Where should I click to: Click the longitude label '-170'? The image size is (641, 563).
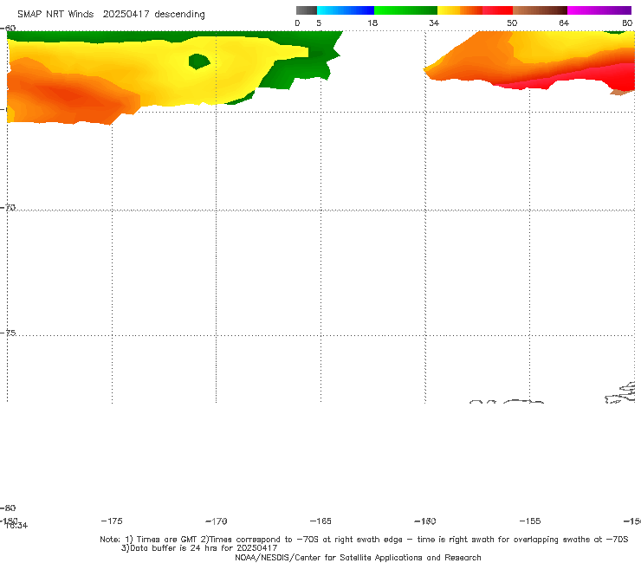217,521
